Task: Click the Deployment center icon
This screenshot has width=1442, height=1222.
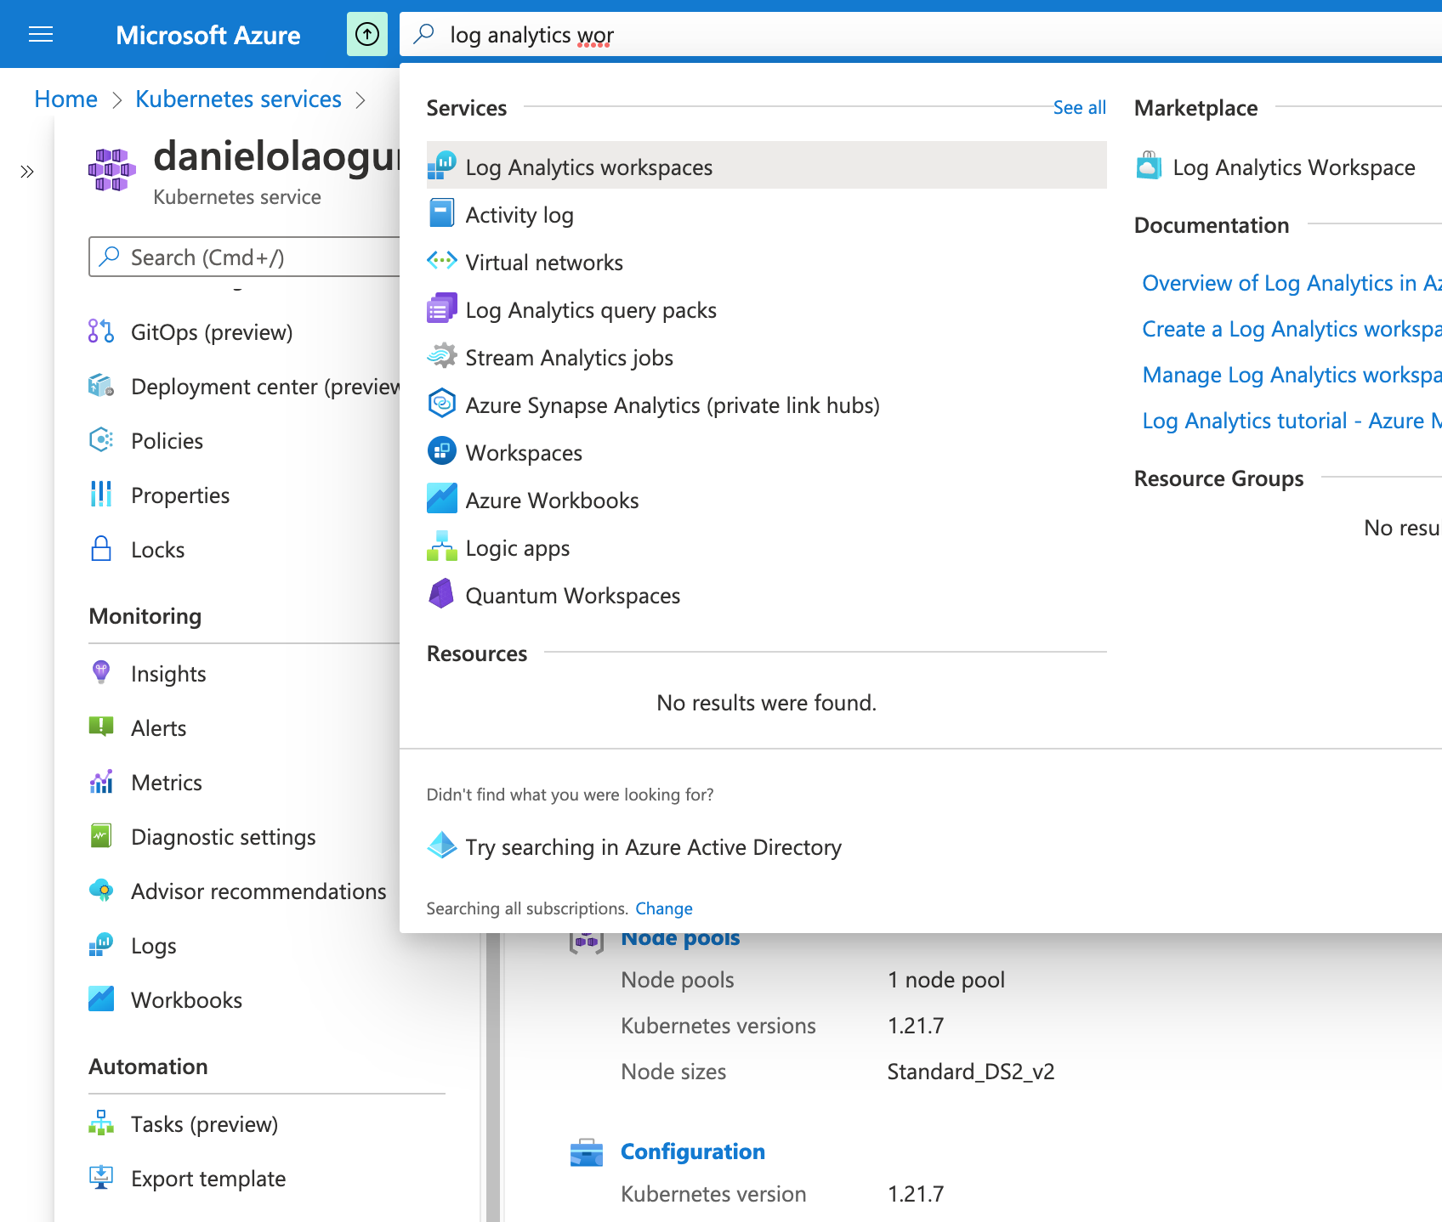Action: [101, 386]
